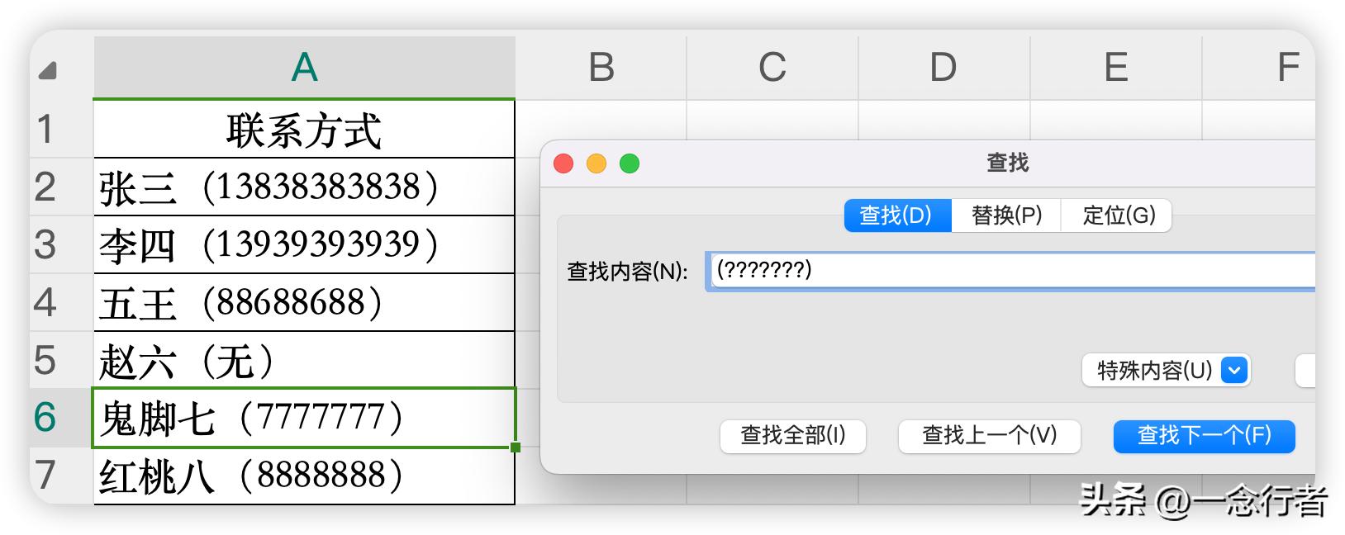Click the 查找上一个(V) button

pos(989,436)
